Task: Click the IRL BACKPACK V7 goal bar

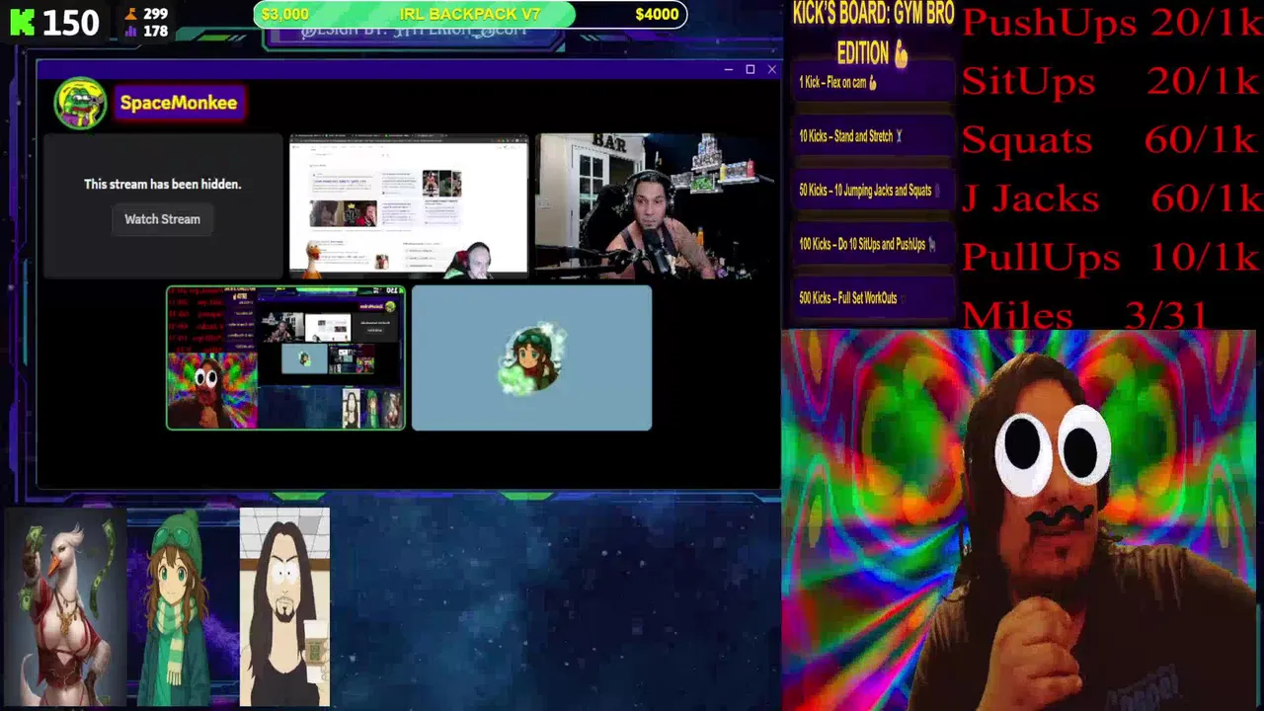Action: 470,14
